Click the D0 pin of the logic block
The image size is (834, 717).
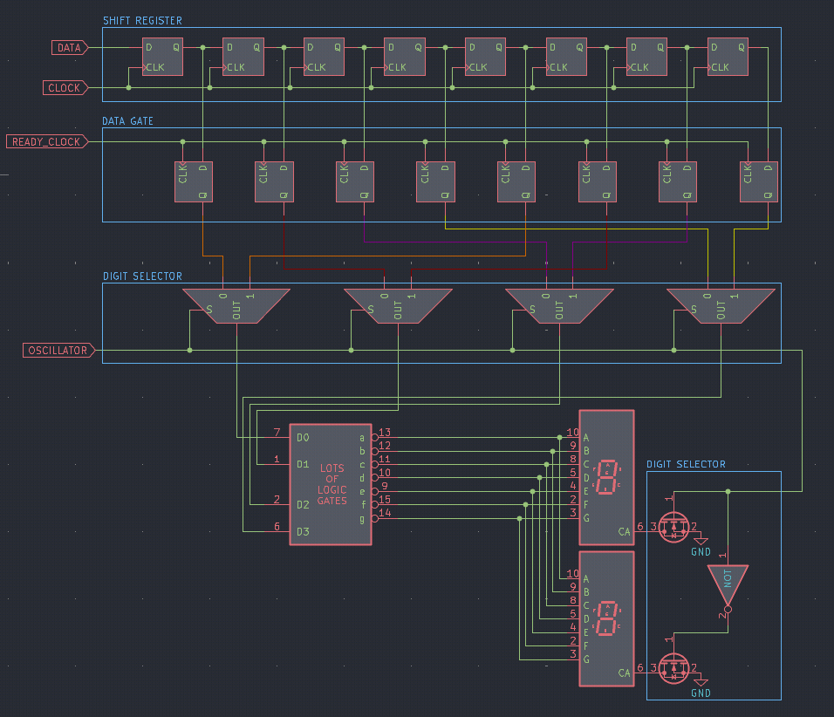point(303,438)
